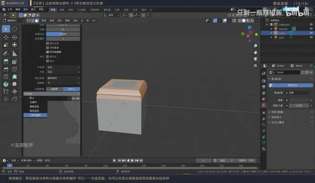Pick the Measure ruler tool
The width and height of the screenshot is (315, 183).
[x=14, y=53]
